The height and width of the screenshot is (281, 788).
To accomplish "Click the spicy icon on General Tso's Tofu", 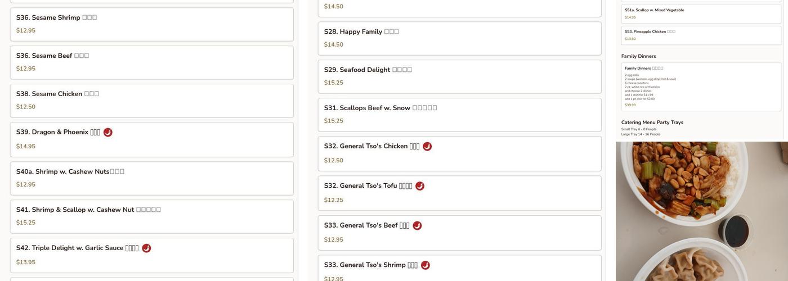I will click(420, 186).
